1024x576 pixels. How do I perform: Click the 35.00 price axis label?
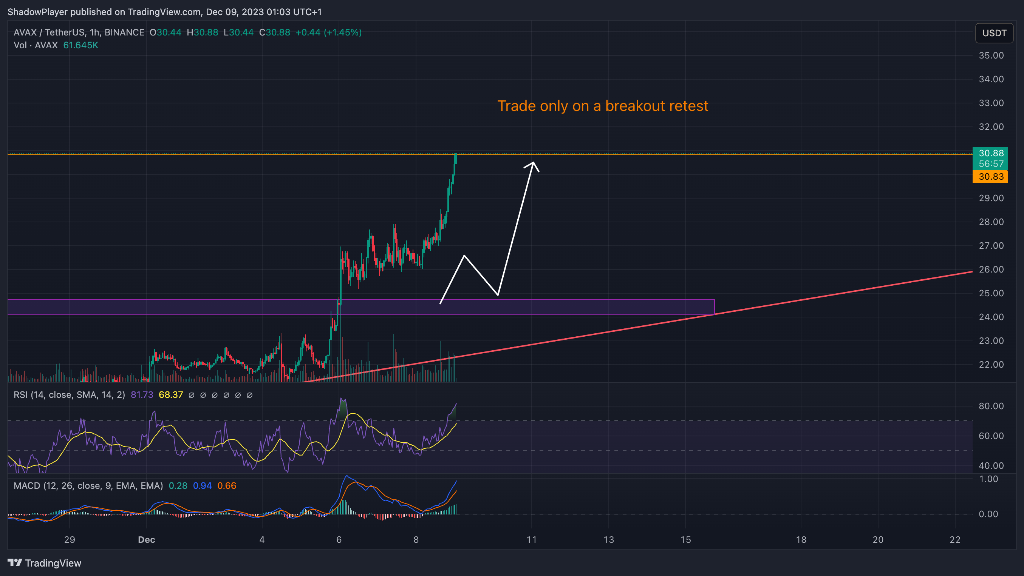point(991,55)
